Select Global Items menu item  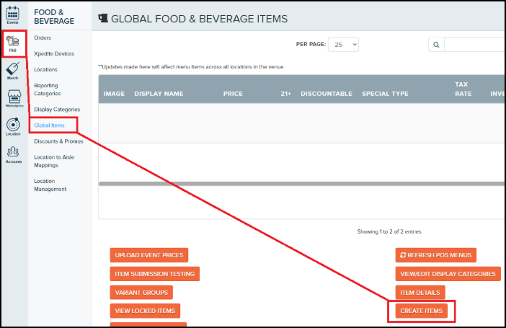(x=49, y=125)
